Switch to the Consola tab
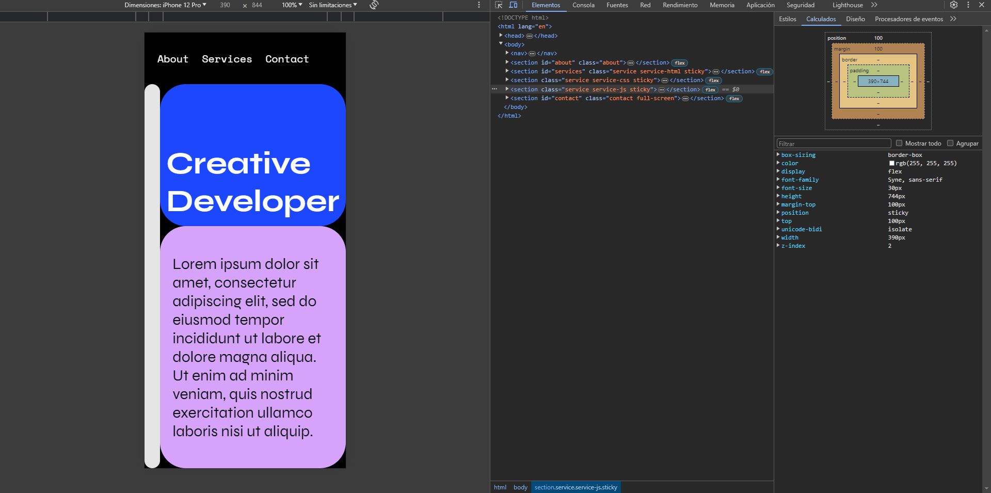This screenshot has height=493, width=991. pos(583,5)
